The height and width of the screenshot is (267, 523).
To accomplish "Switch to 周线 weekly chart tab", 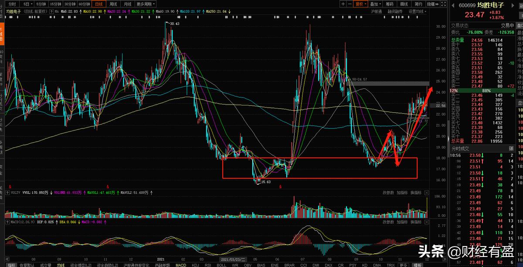I will (113, 4).
